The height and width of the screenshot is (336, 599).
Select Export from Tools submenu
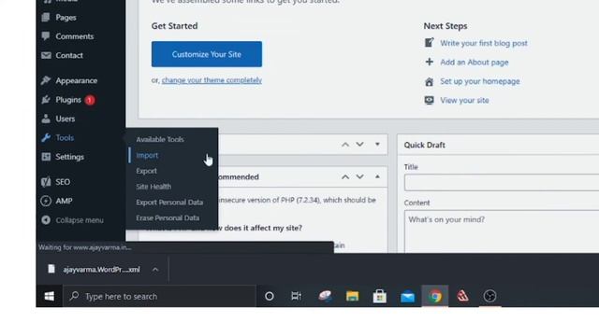[x=146, y=171]
